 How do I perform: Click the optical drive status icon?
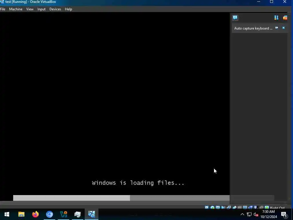(213, 207)
